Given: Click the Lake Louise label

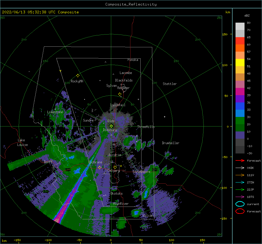Looking at the screenshot, I should 22,142.
